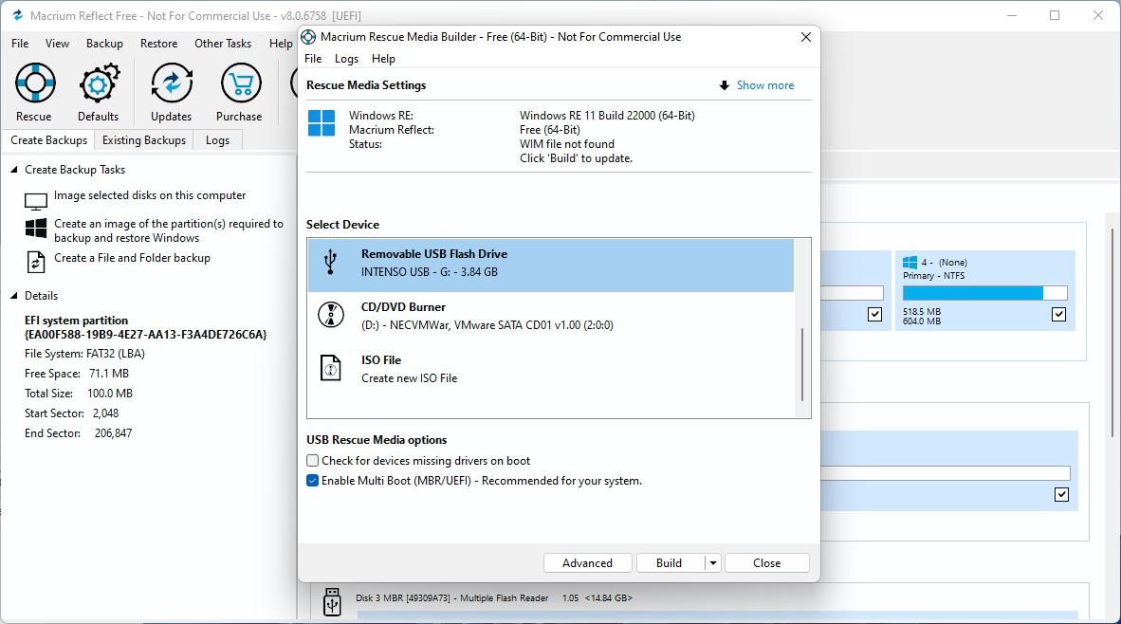Image resolution: width=1121 pixels, height=624 pixels.
Task: Click the Start Sector 2,048 value
Action: [x=106, y=413]
